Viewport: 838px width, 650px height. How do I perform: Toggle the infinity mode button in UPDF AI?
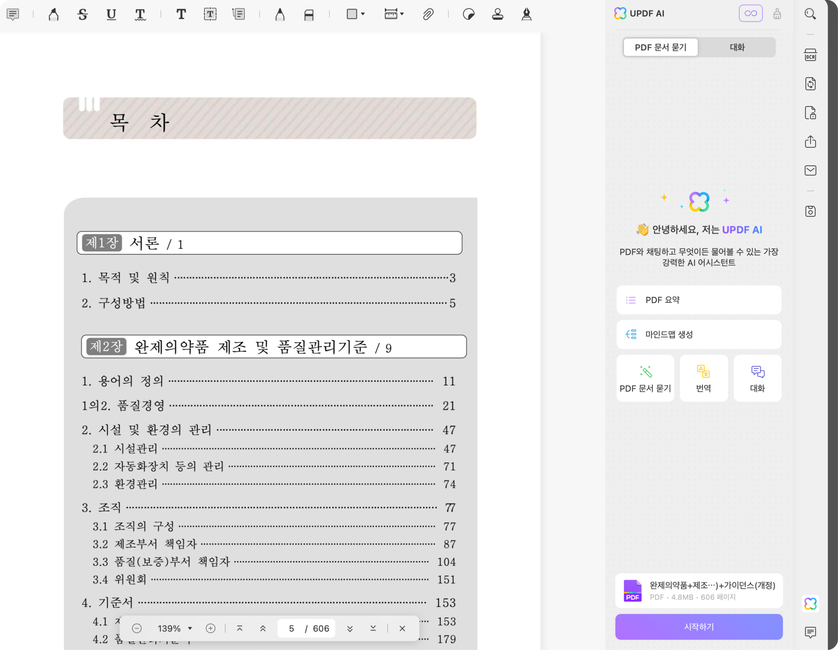pos(750,13)
